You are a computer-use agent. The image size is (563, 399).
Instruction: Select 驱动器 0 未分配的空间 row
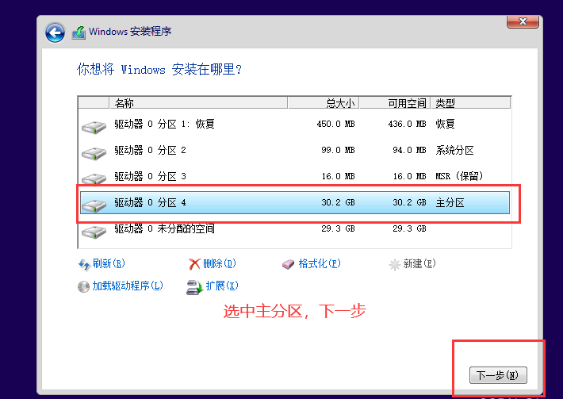295,228
